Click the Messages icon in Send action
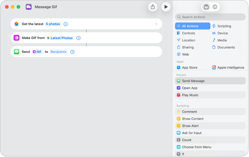 point(17,52)
